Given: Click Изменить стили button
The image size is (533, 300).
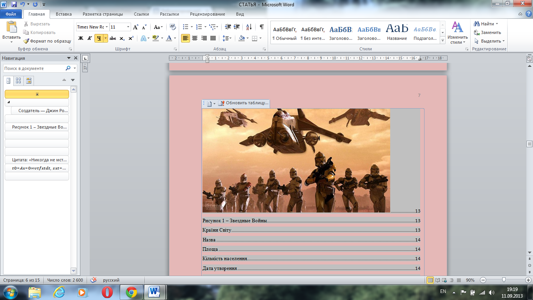Looking at the screenshot, I should [x=457, y=32].
